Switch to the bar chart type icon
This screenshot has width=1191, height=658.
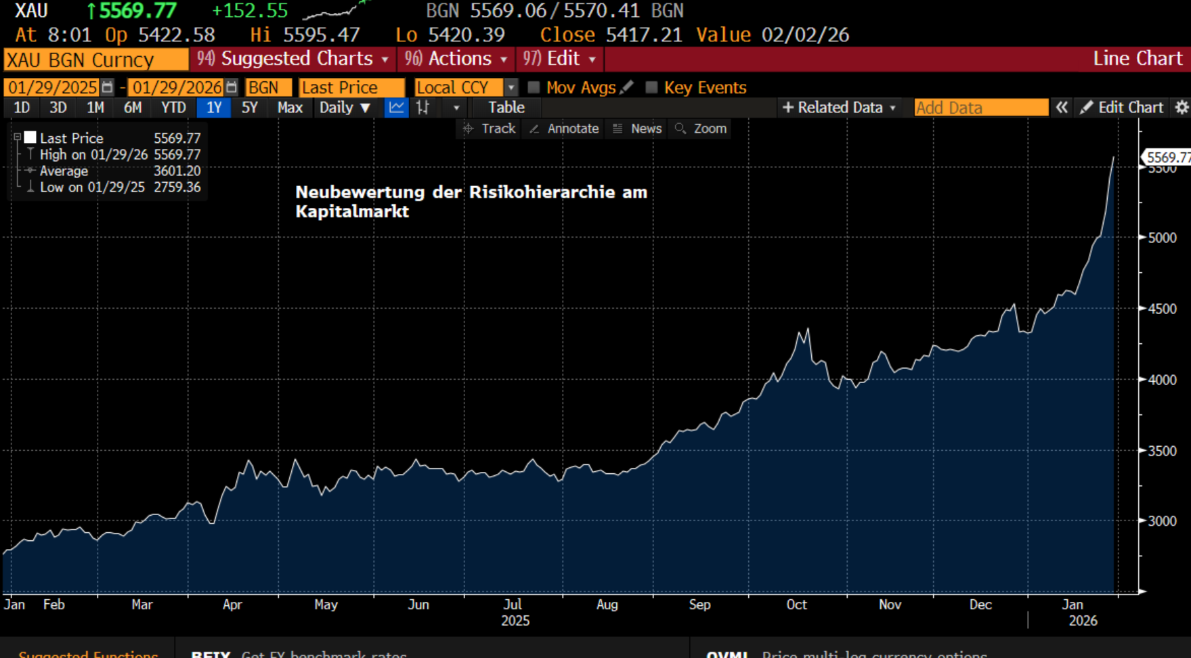423,108
